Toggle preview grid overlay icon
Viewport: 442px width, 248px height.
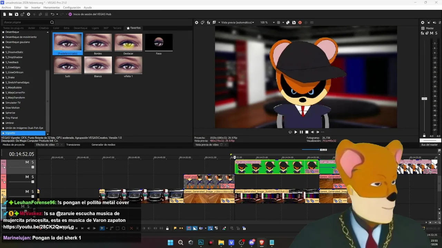tap(279, 22)
